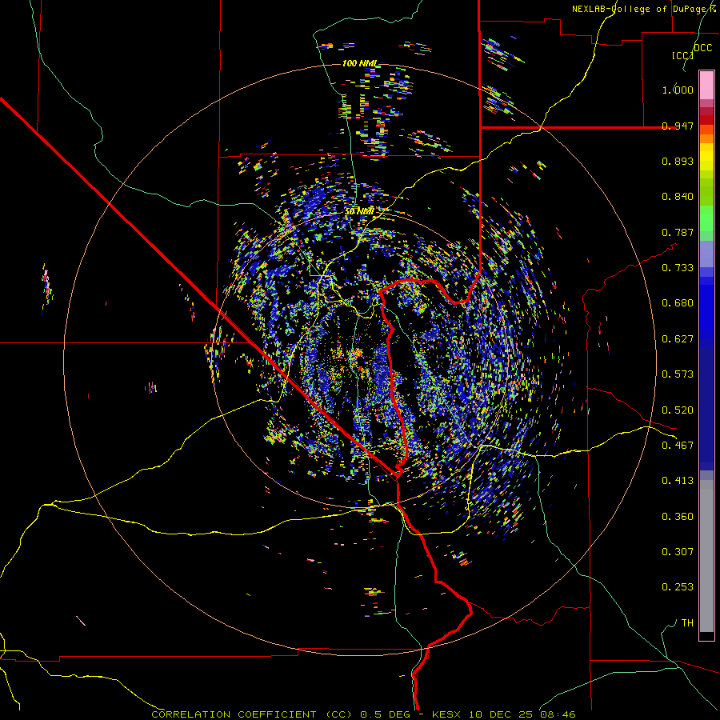The height and width of the screenshot is (720, 720).
Task: Click the 0.840 legend value
Action: [678, 197]
